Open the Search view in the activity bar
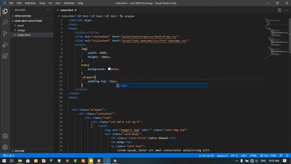 [x=5, y=22]
